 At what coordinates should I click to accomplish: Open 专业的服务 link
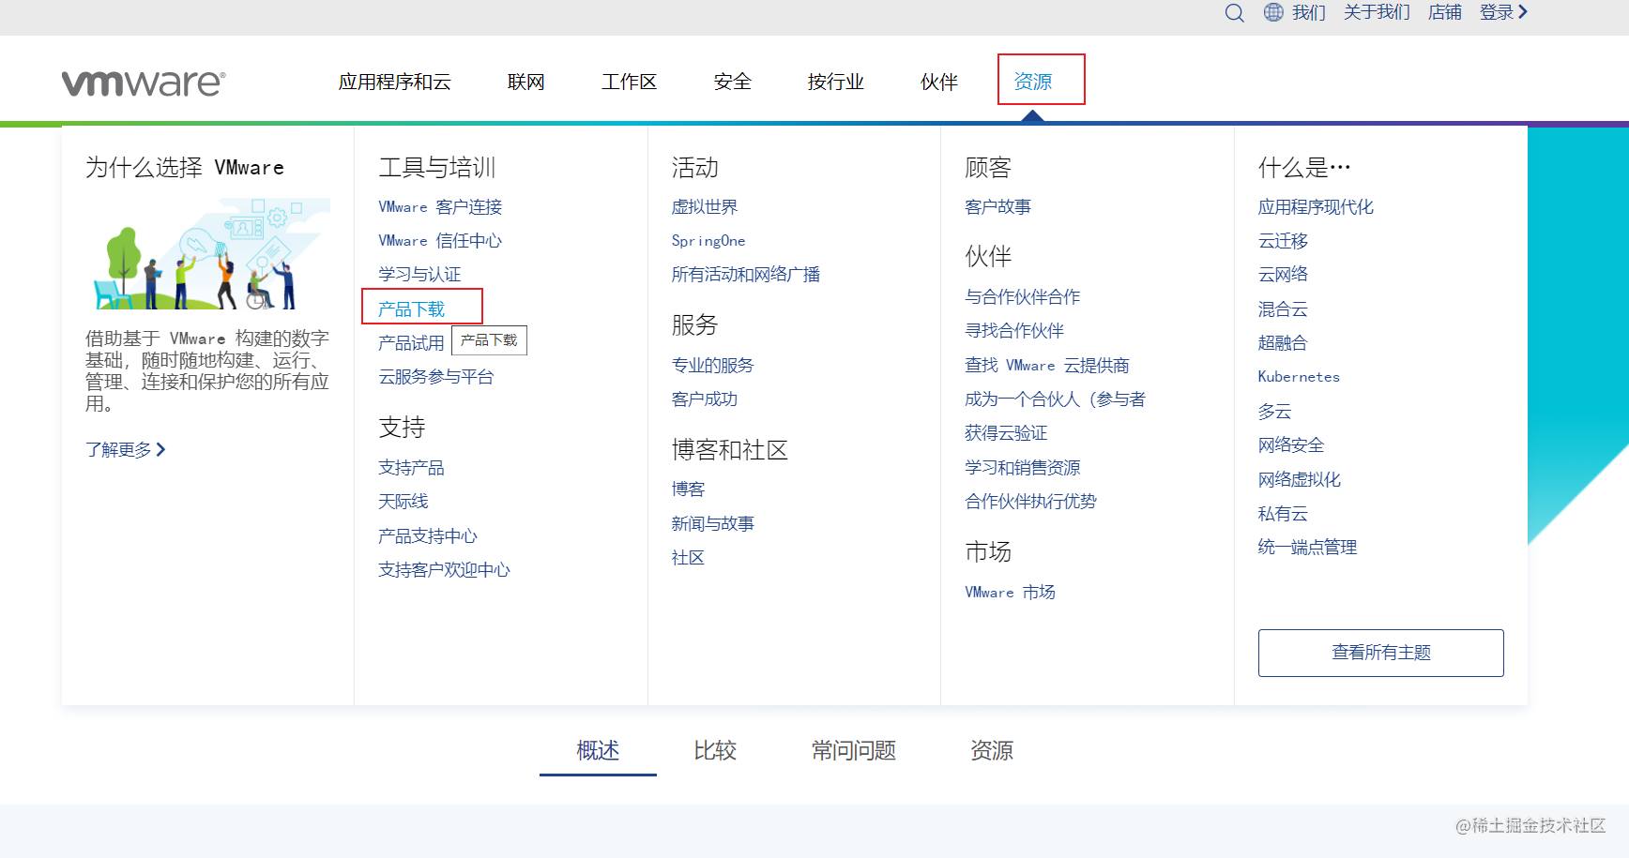tap(712, 366)
